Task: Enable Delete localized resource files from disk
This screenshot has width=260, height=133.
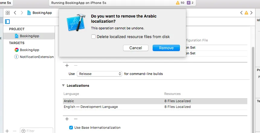Action: pos(94,37)
